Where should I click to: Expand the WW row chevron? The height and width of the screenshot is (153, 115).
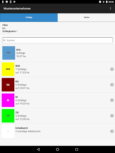(x=112, y=69)
